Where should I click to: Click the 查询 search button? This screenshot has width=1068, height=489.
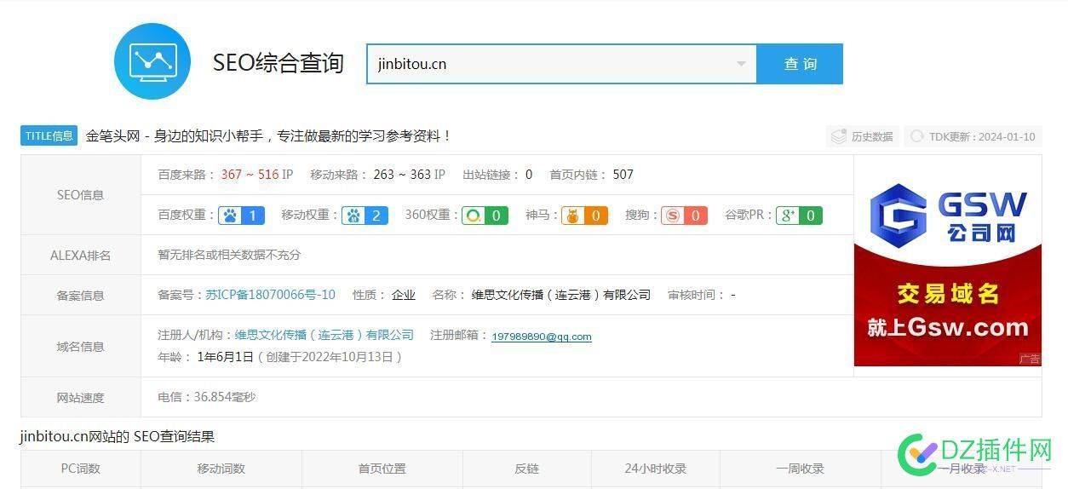[800, 64]
